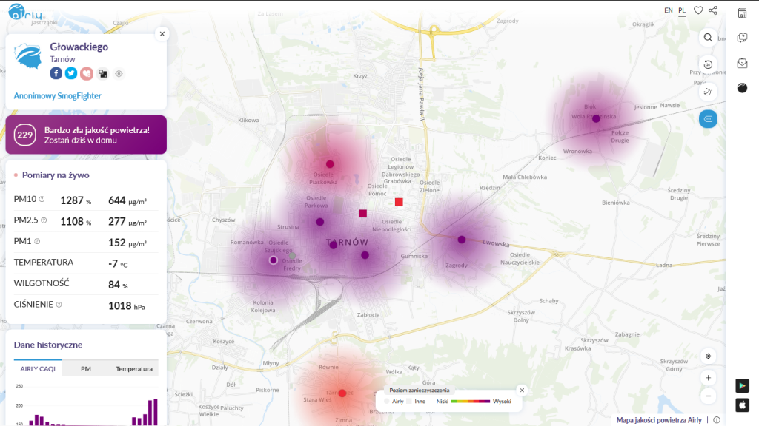Click the blue sensor labels button

pyautogui.click(x=708, y=118)
